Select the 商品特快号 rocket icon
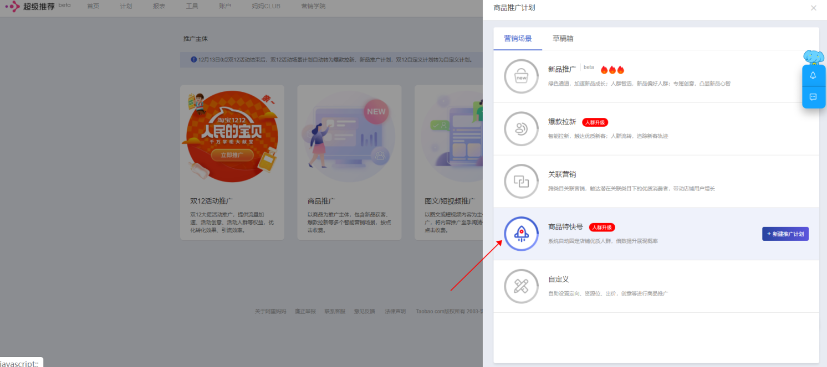This screenshot has height=367, width=827. pos(521,234)
